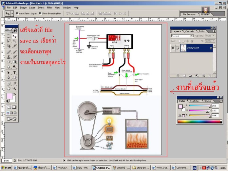Screen dimensions: 228x171
Task: Open the File Browser palette tab
Action: tap(189, 14)
